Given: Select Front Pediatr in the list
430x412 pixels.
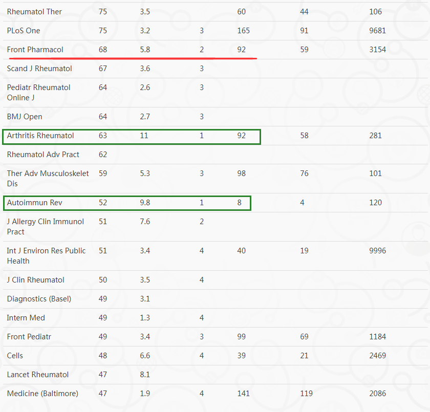Looking at the screenshot, I should 29,337.
